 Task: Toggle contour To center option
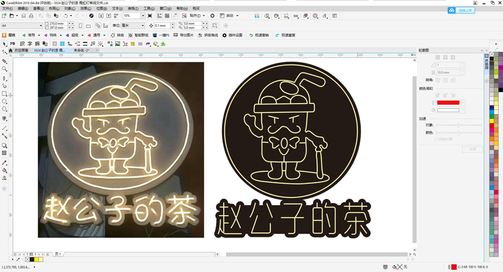pos(437,57)
